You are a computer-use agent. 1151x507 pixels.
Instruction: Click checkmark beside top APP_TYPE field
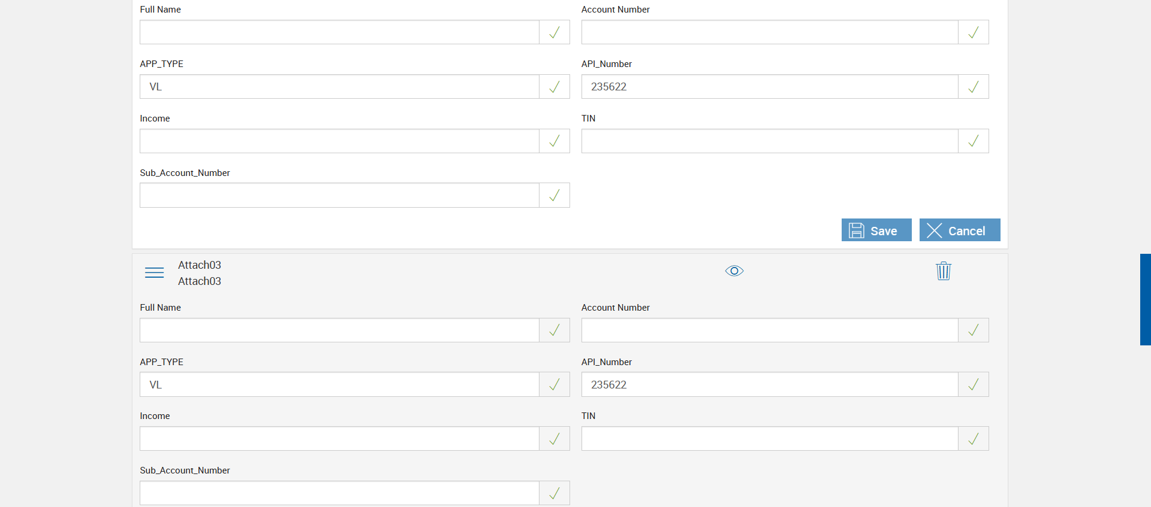tap(555, 87)
